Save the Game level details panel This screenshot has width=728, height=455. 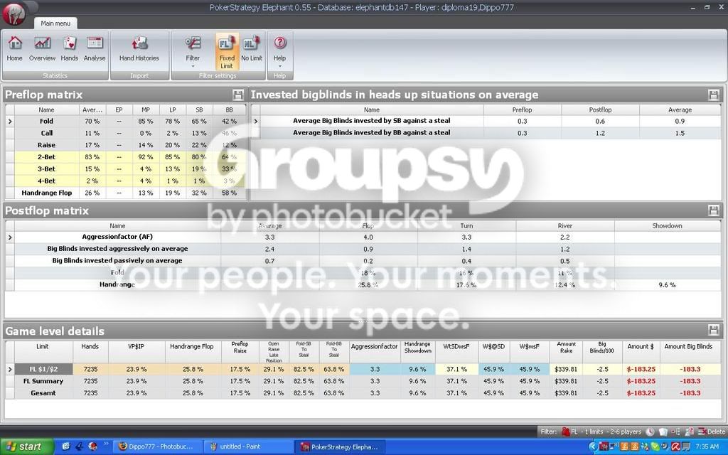[714, 330]
